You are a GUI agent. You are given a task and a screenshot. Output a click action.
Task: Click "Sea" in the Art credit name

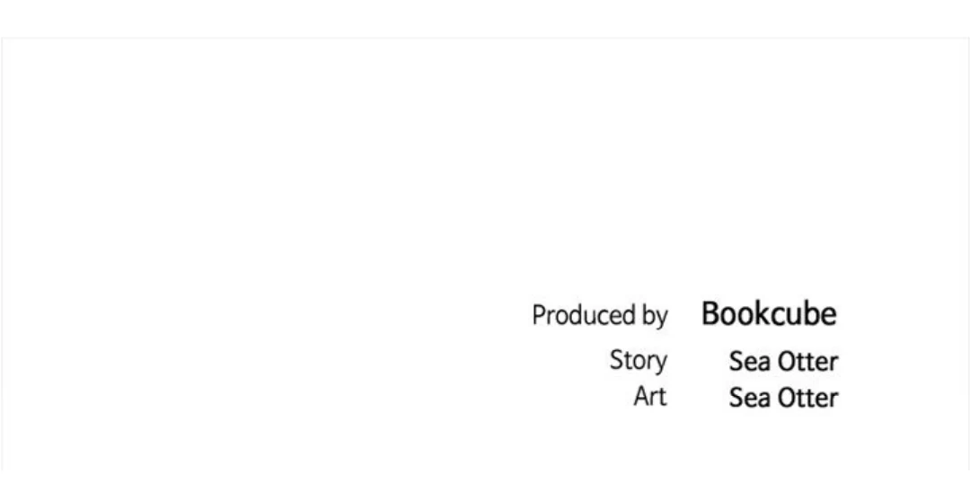[747, 398]
